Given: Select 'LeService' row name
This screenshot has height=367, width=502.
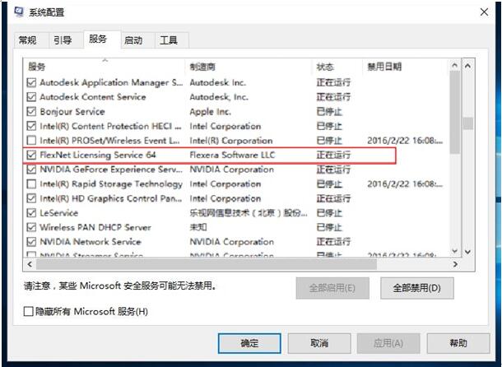Looking at the screenshot, I should 59,212.
